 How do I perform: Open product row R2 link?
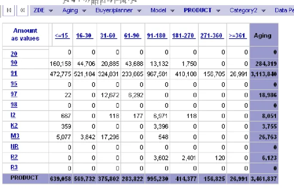click(x=14, y=157)
